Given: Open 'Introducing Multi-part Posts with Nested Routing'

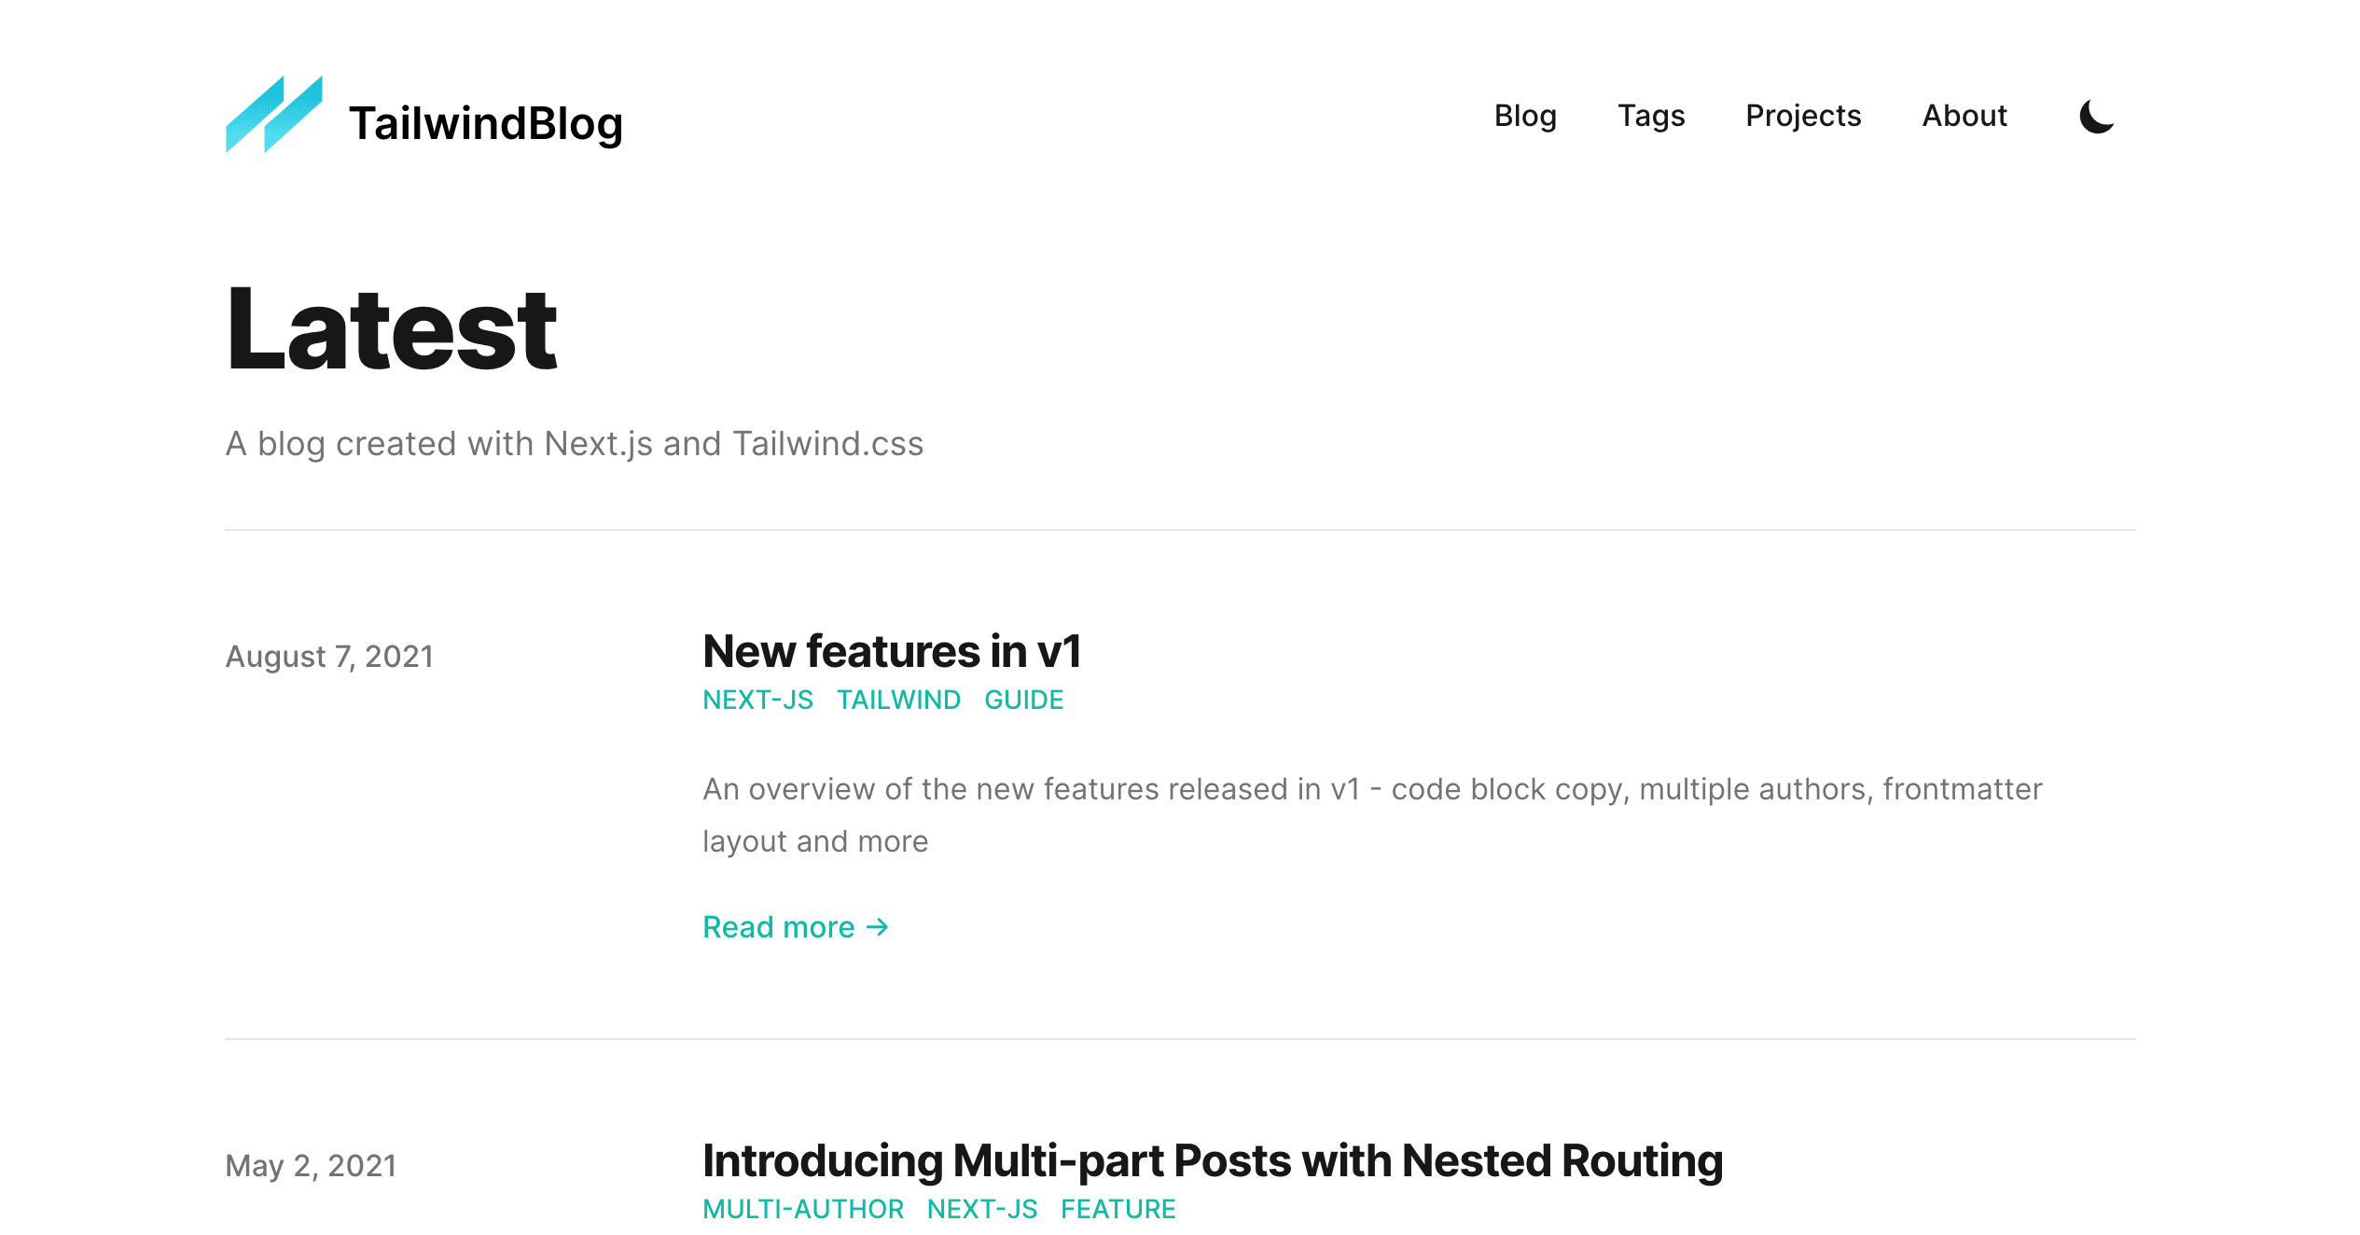Looking at the screenshot, I should (x=1213, y=1160).
